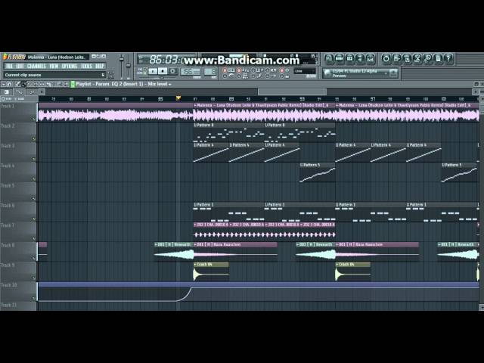The image size is (484, 363).
Task: Click the magnet snap icon in playlist toolbar
Action: [x=10, y=84]
